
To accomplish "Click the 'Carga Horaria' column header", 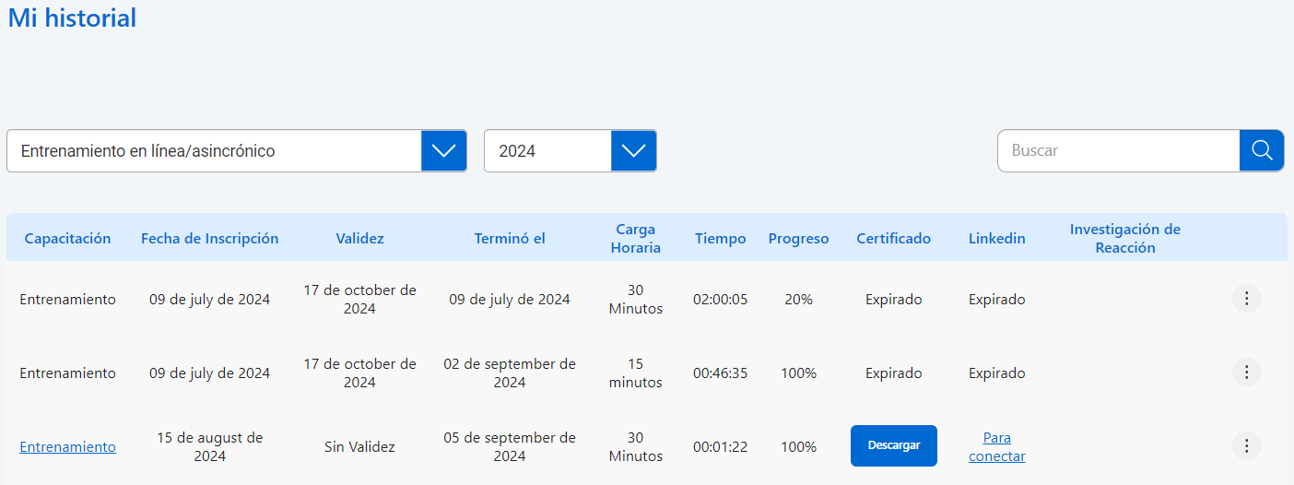I will point(635,238).
